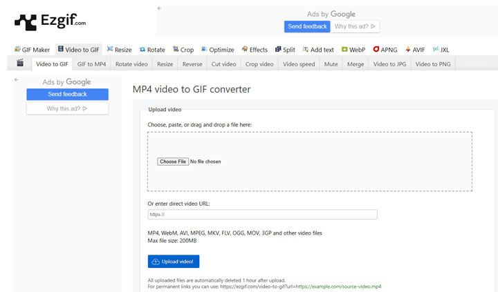Select Video to GIF in top menu
Image resolution: width=498 pixels, height=292 pixels.
(x=78, y=50)
